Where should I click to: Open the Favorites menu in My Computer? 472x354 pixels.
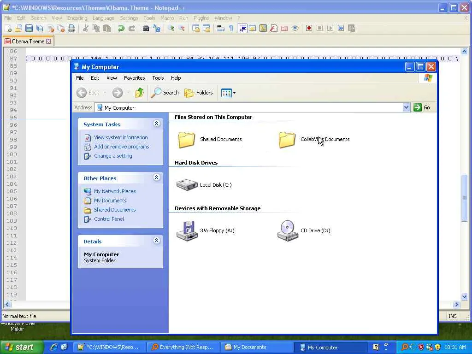134,78
